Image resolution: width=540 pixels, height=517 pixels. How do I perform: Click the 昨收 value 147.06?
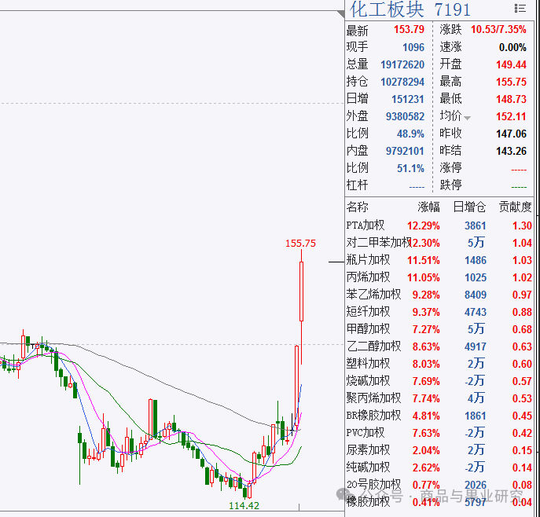[511, 134]
